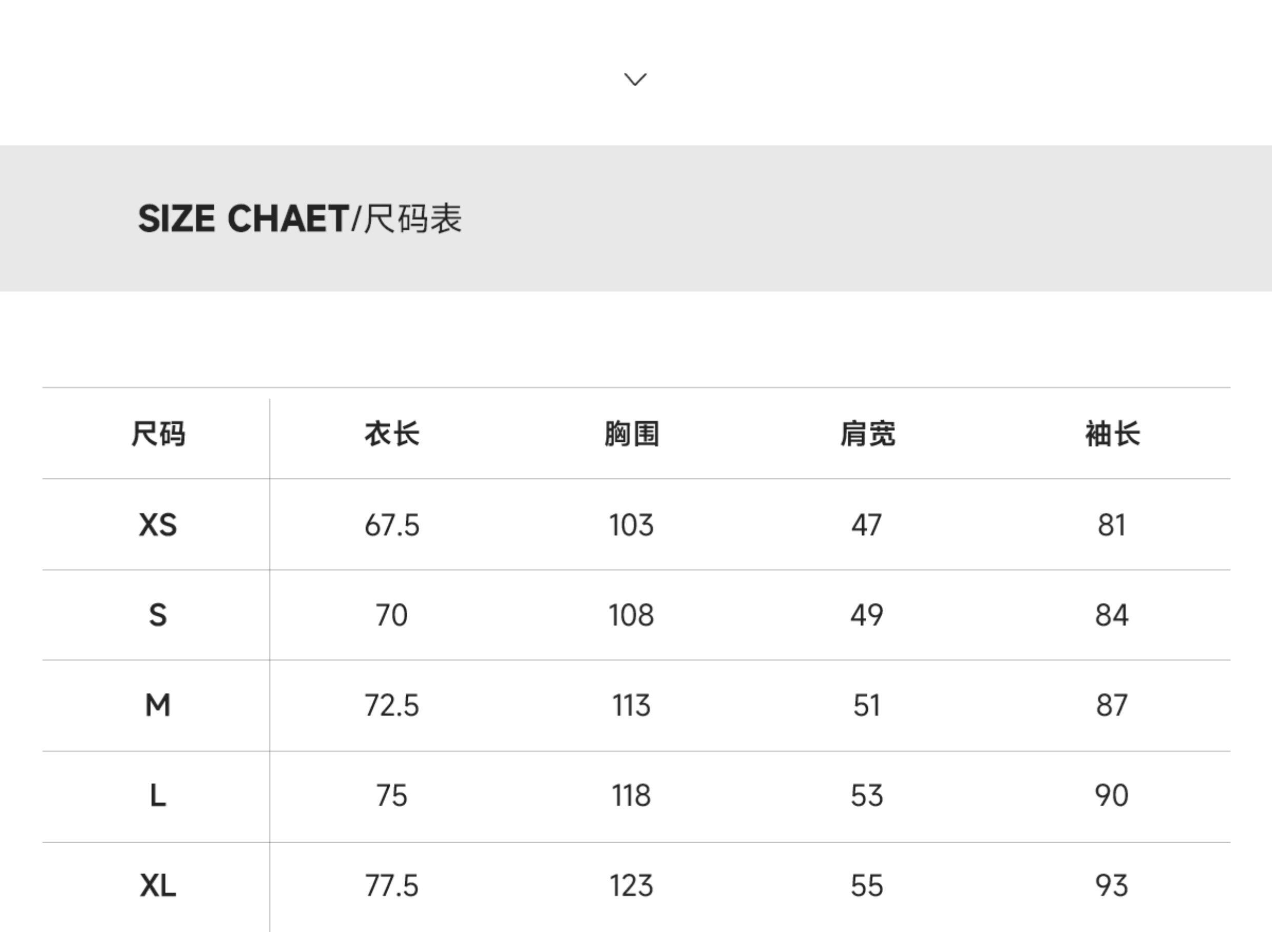
Task: Select the XL size row label
Action: (x=158, y=886)
